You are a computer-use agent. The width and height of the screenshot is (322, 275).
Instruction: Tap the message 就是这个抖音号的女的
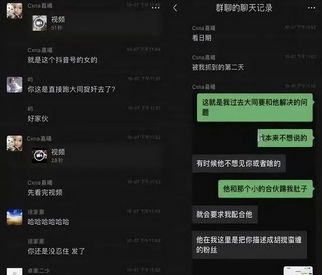62,60
